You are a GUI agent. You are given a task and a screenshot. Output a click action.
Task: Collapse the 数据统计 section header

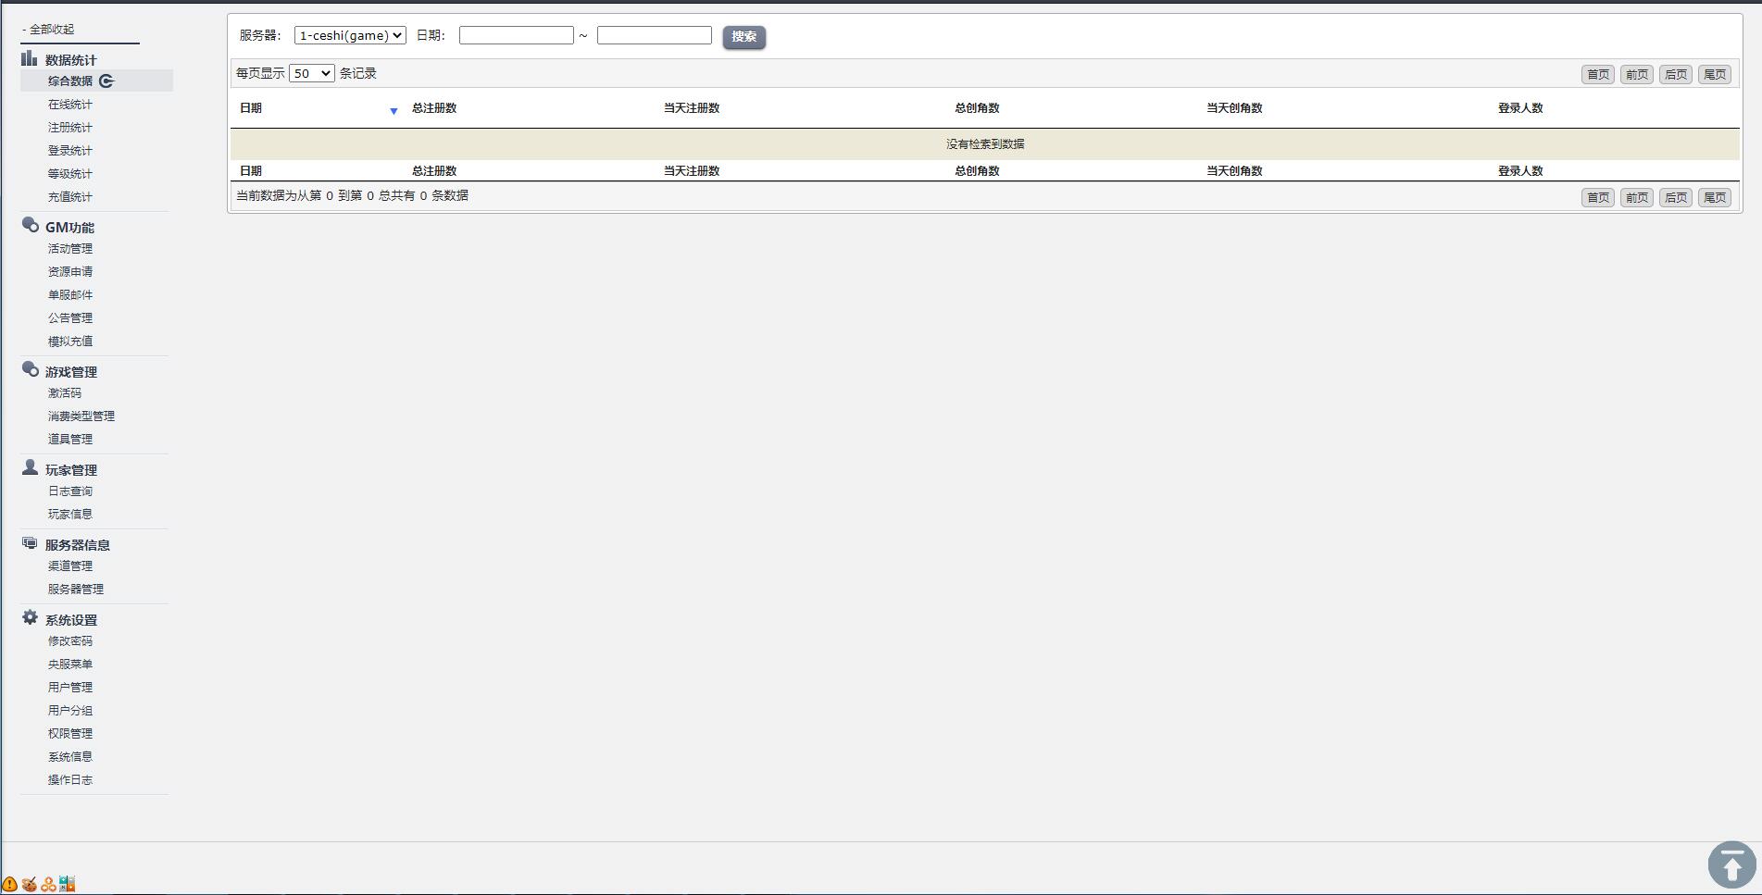(x=71, y=60)
